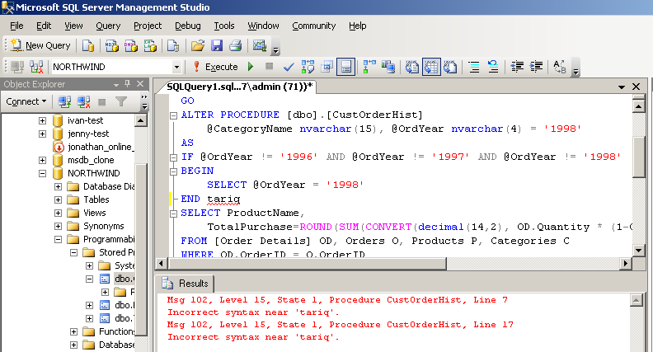Click the Object Explorer filter funnel icon
This screenshot has height=352, width=653.
[120, 101]
